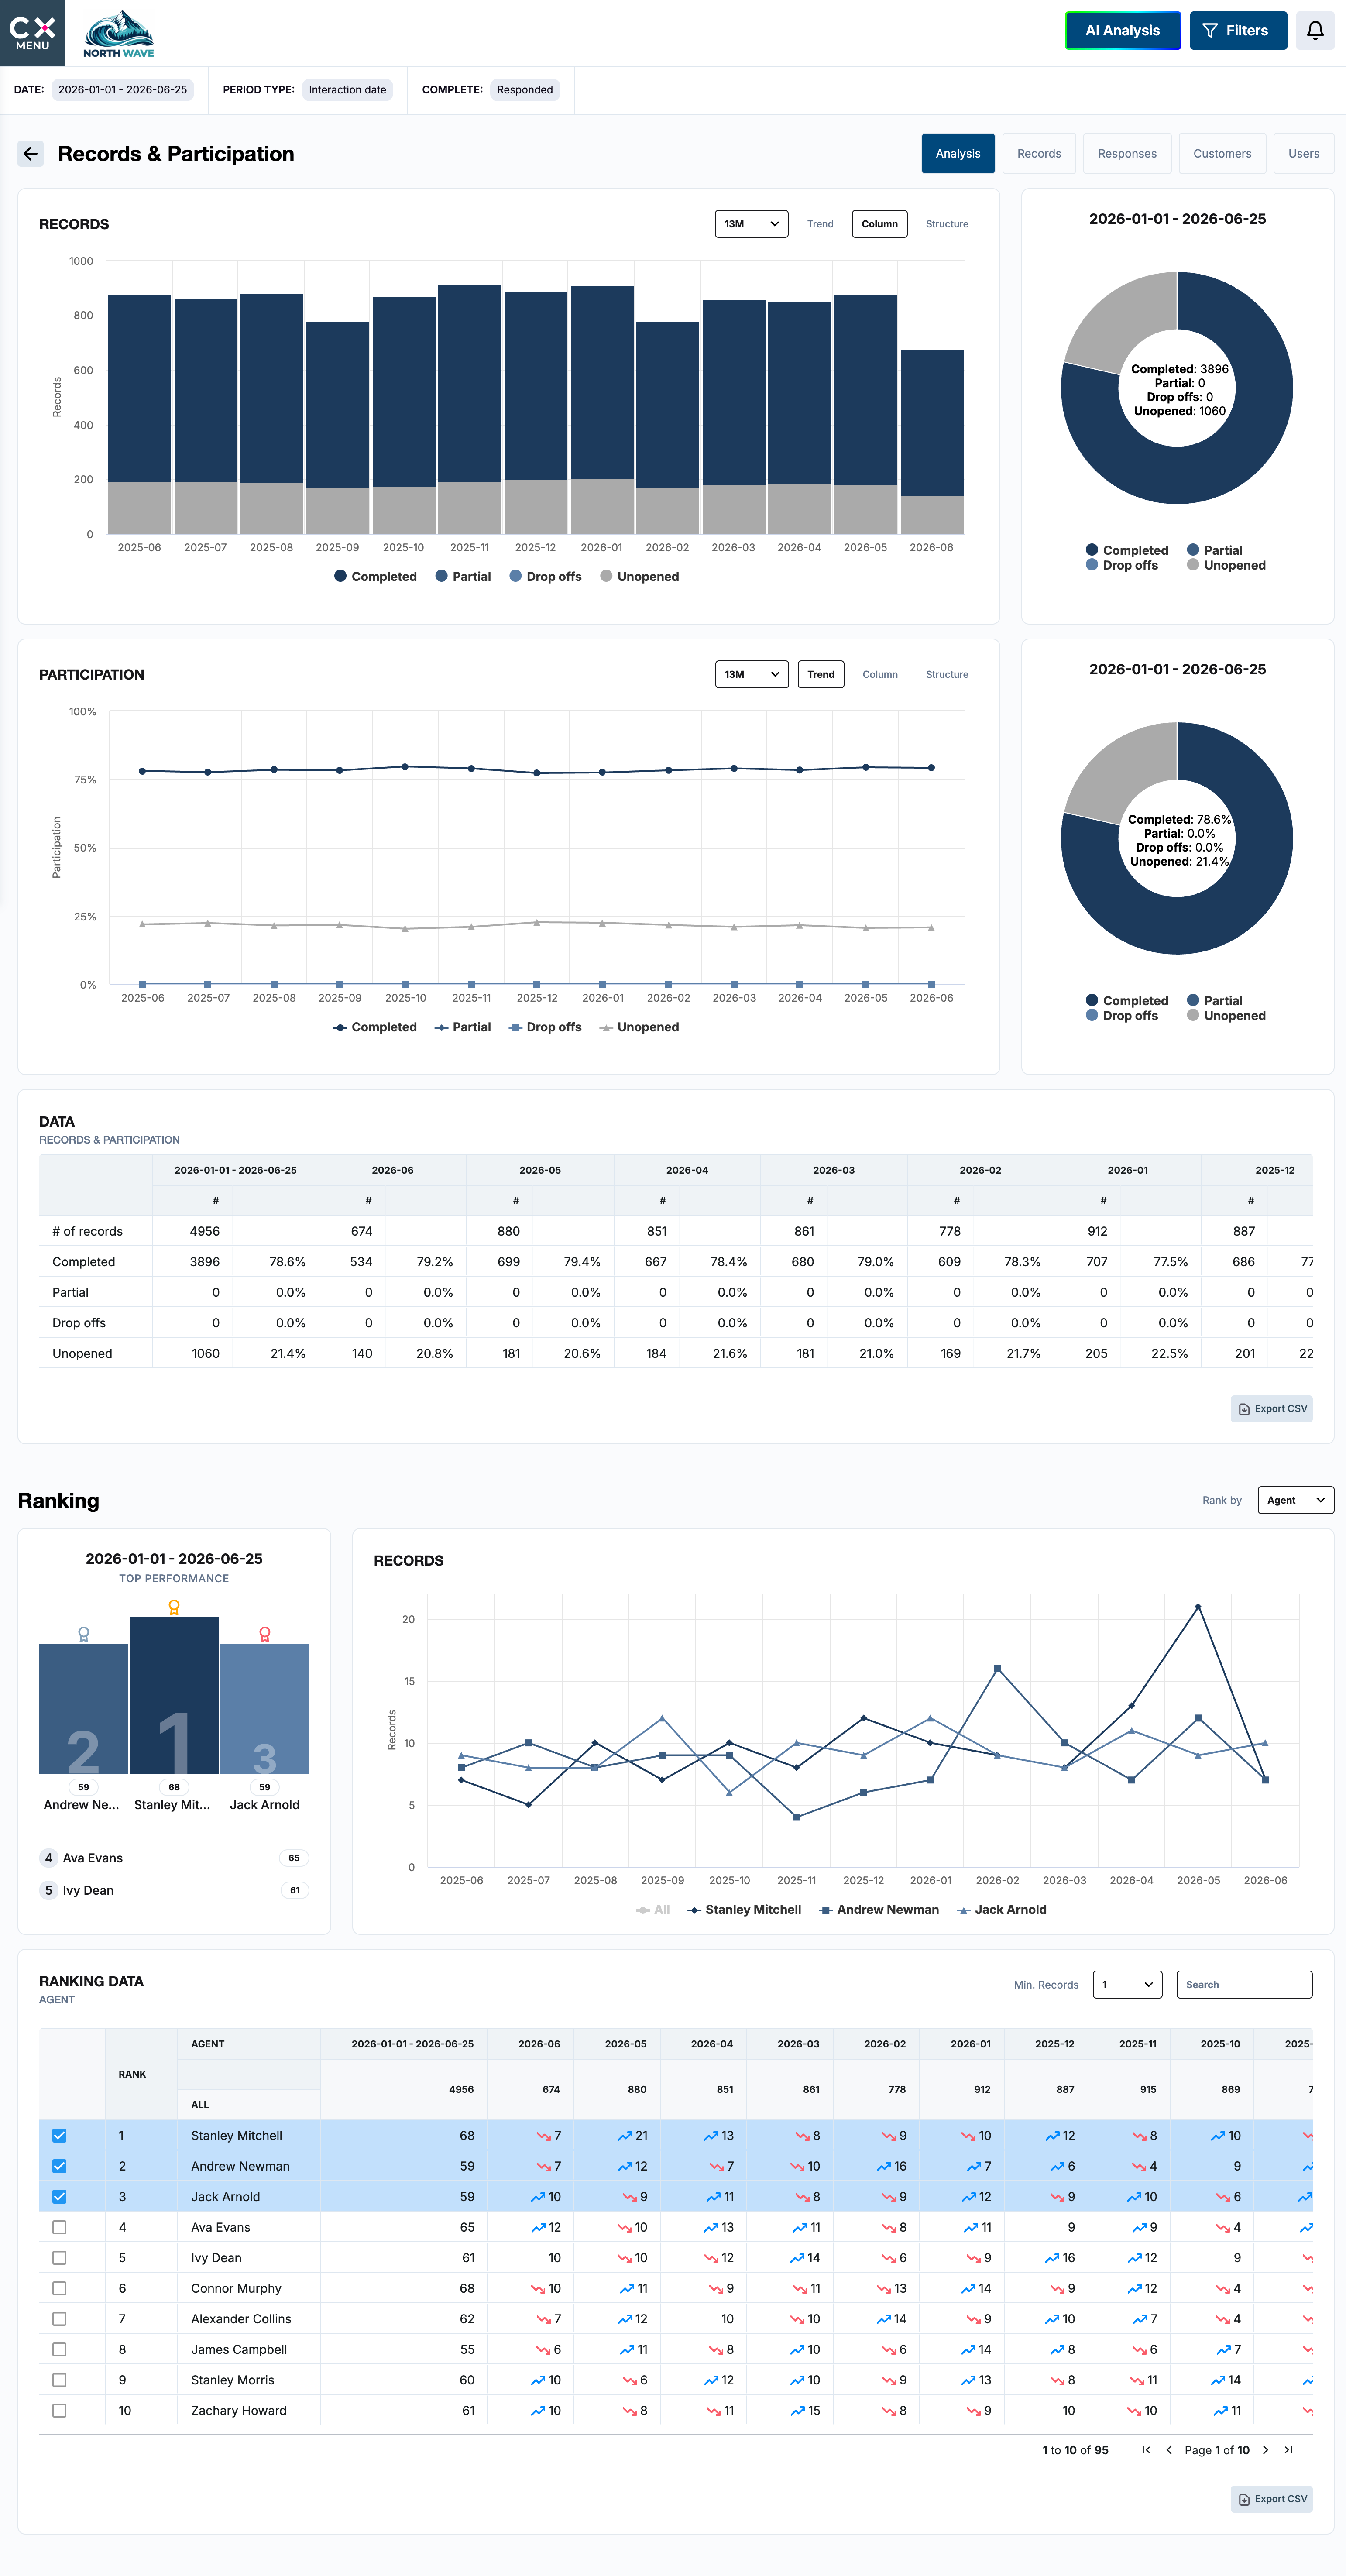Launch AI Analysis
The image size is (1346, 2576).
pos(1122,31)
